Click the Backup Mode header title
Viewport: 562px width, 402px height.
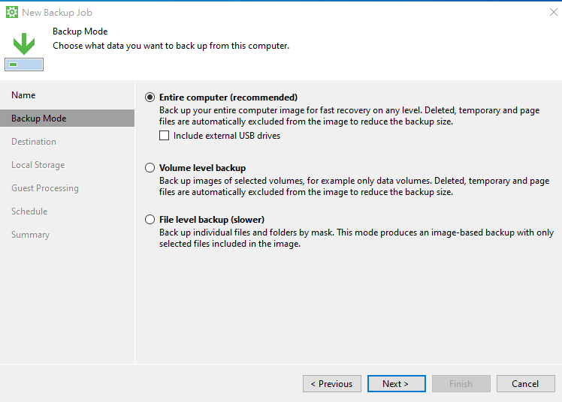80,31
